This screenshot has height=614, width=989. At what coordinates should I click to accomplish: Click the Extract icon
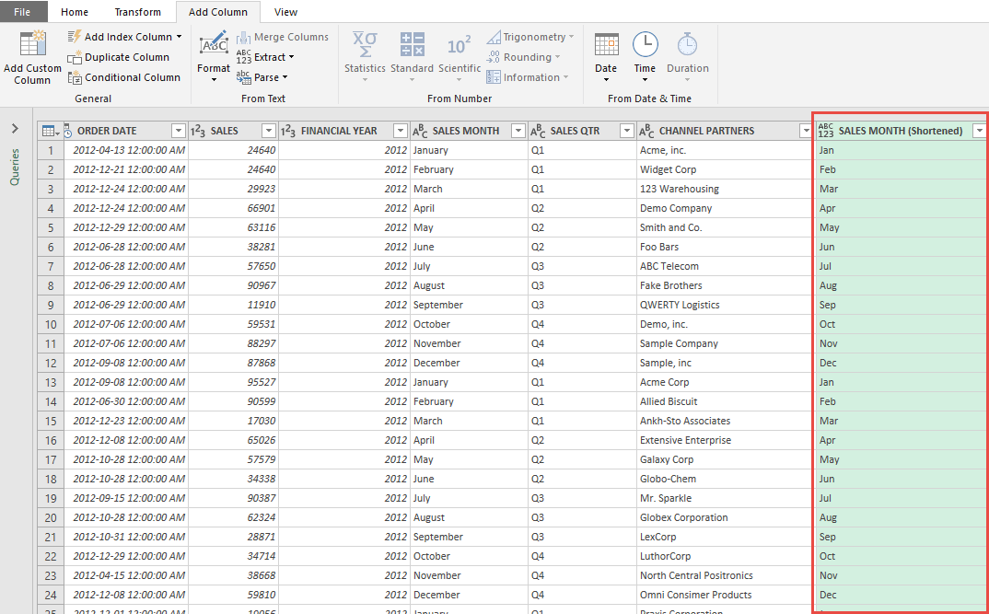[244, 57]
